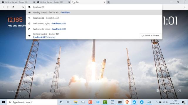Open the green Camtasia icon in taskbar
Image resolution: width=188 pixels, height=105 pixels.
click(x=105, y=102)
